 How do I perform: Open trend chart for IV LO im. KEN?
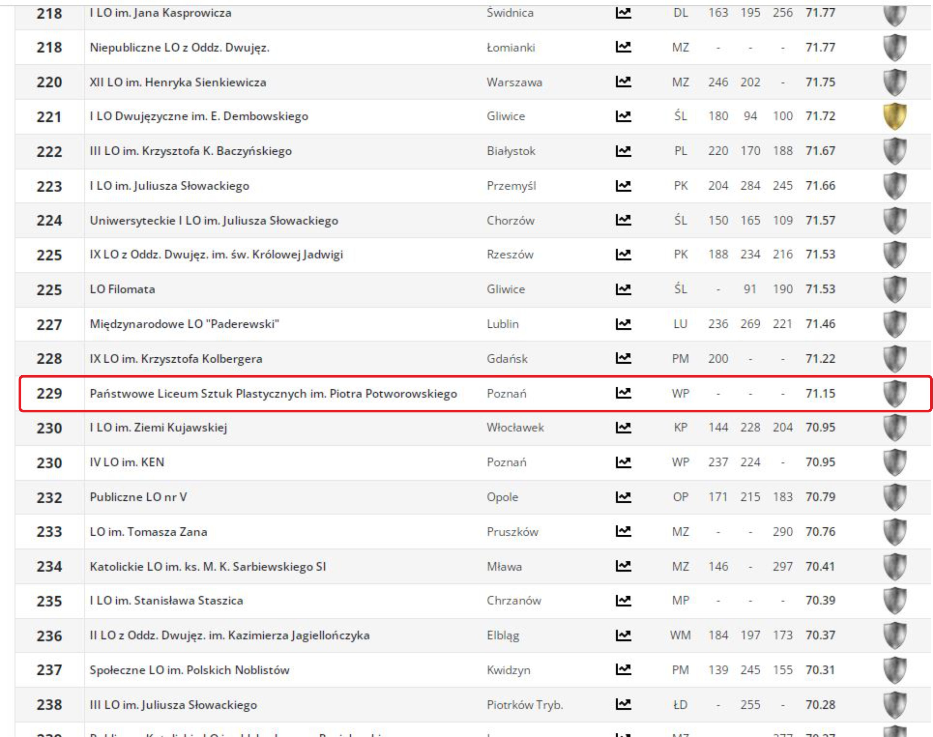[623, 462]
